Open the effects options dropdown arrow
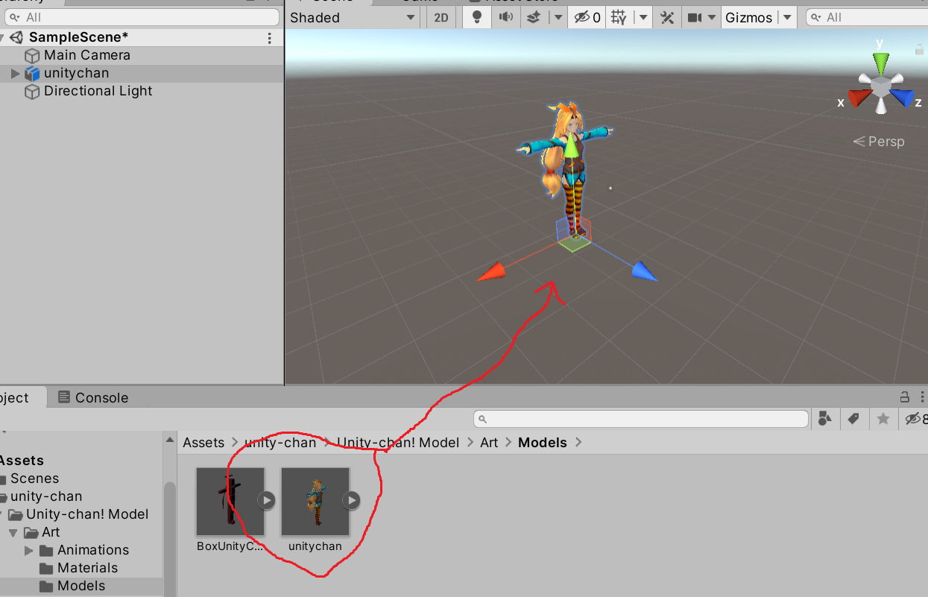Viewport: 928px width, 597px height. pos(557,17)
